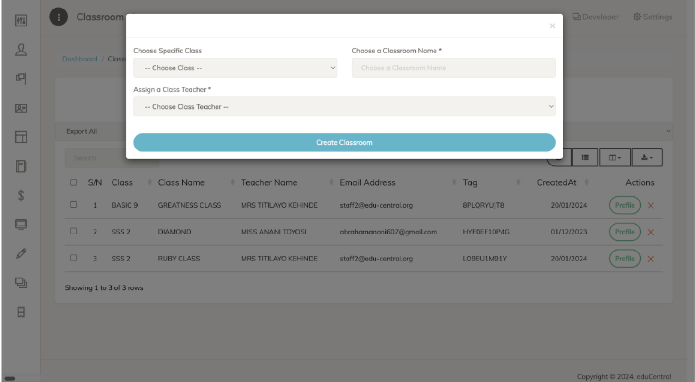Close the create classroom modal dialog

[552, 26]
